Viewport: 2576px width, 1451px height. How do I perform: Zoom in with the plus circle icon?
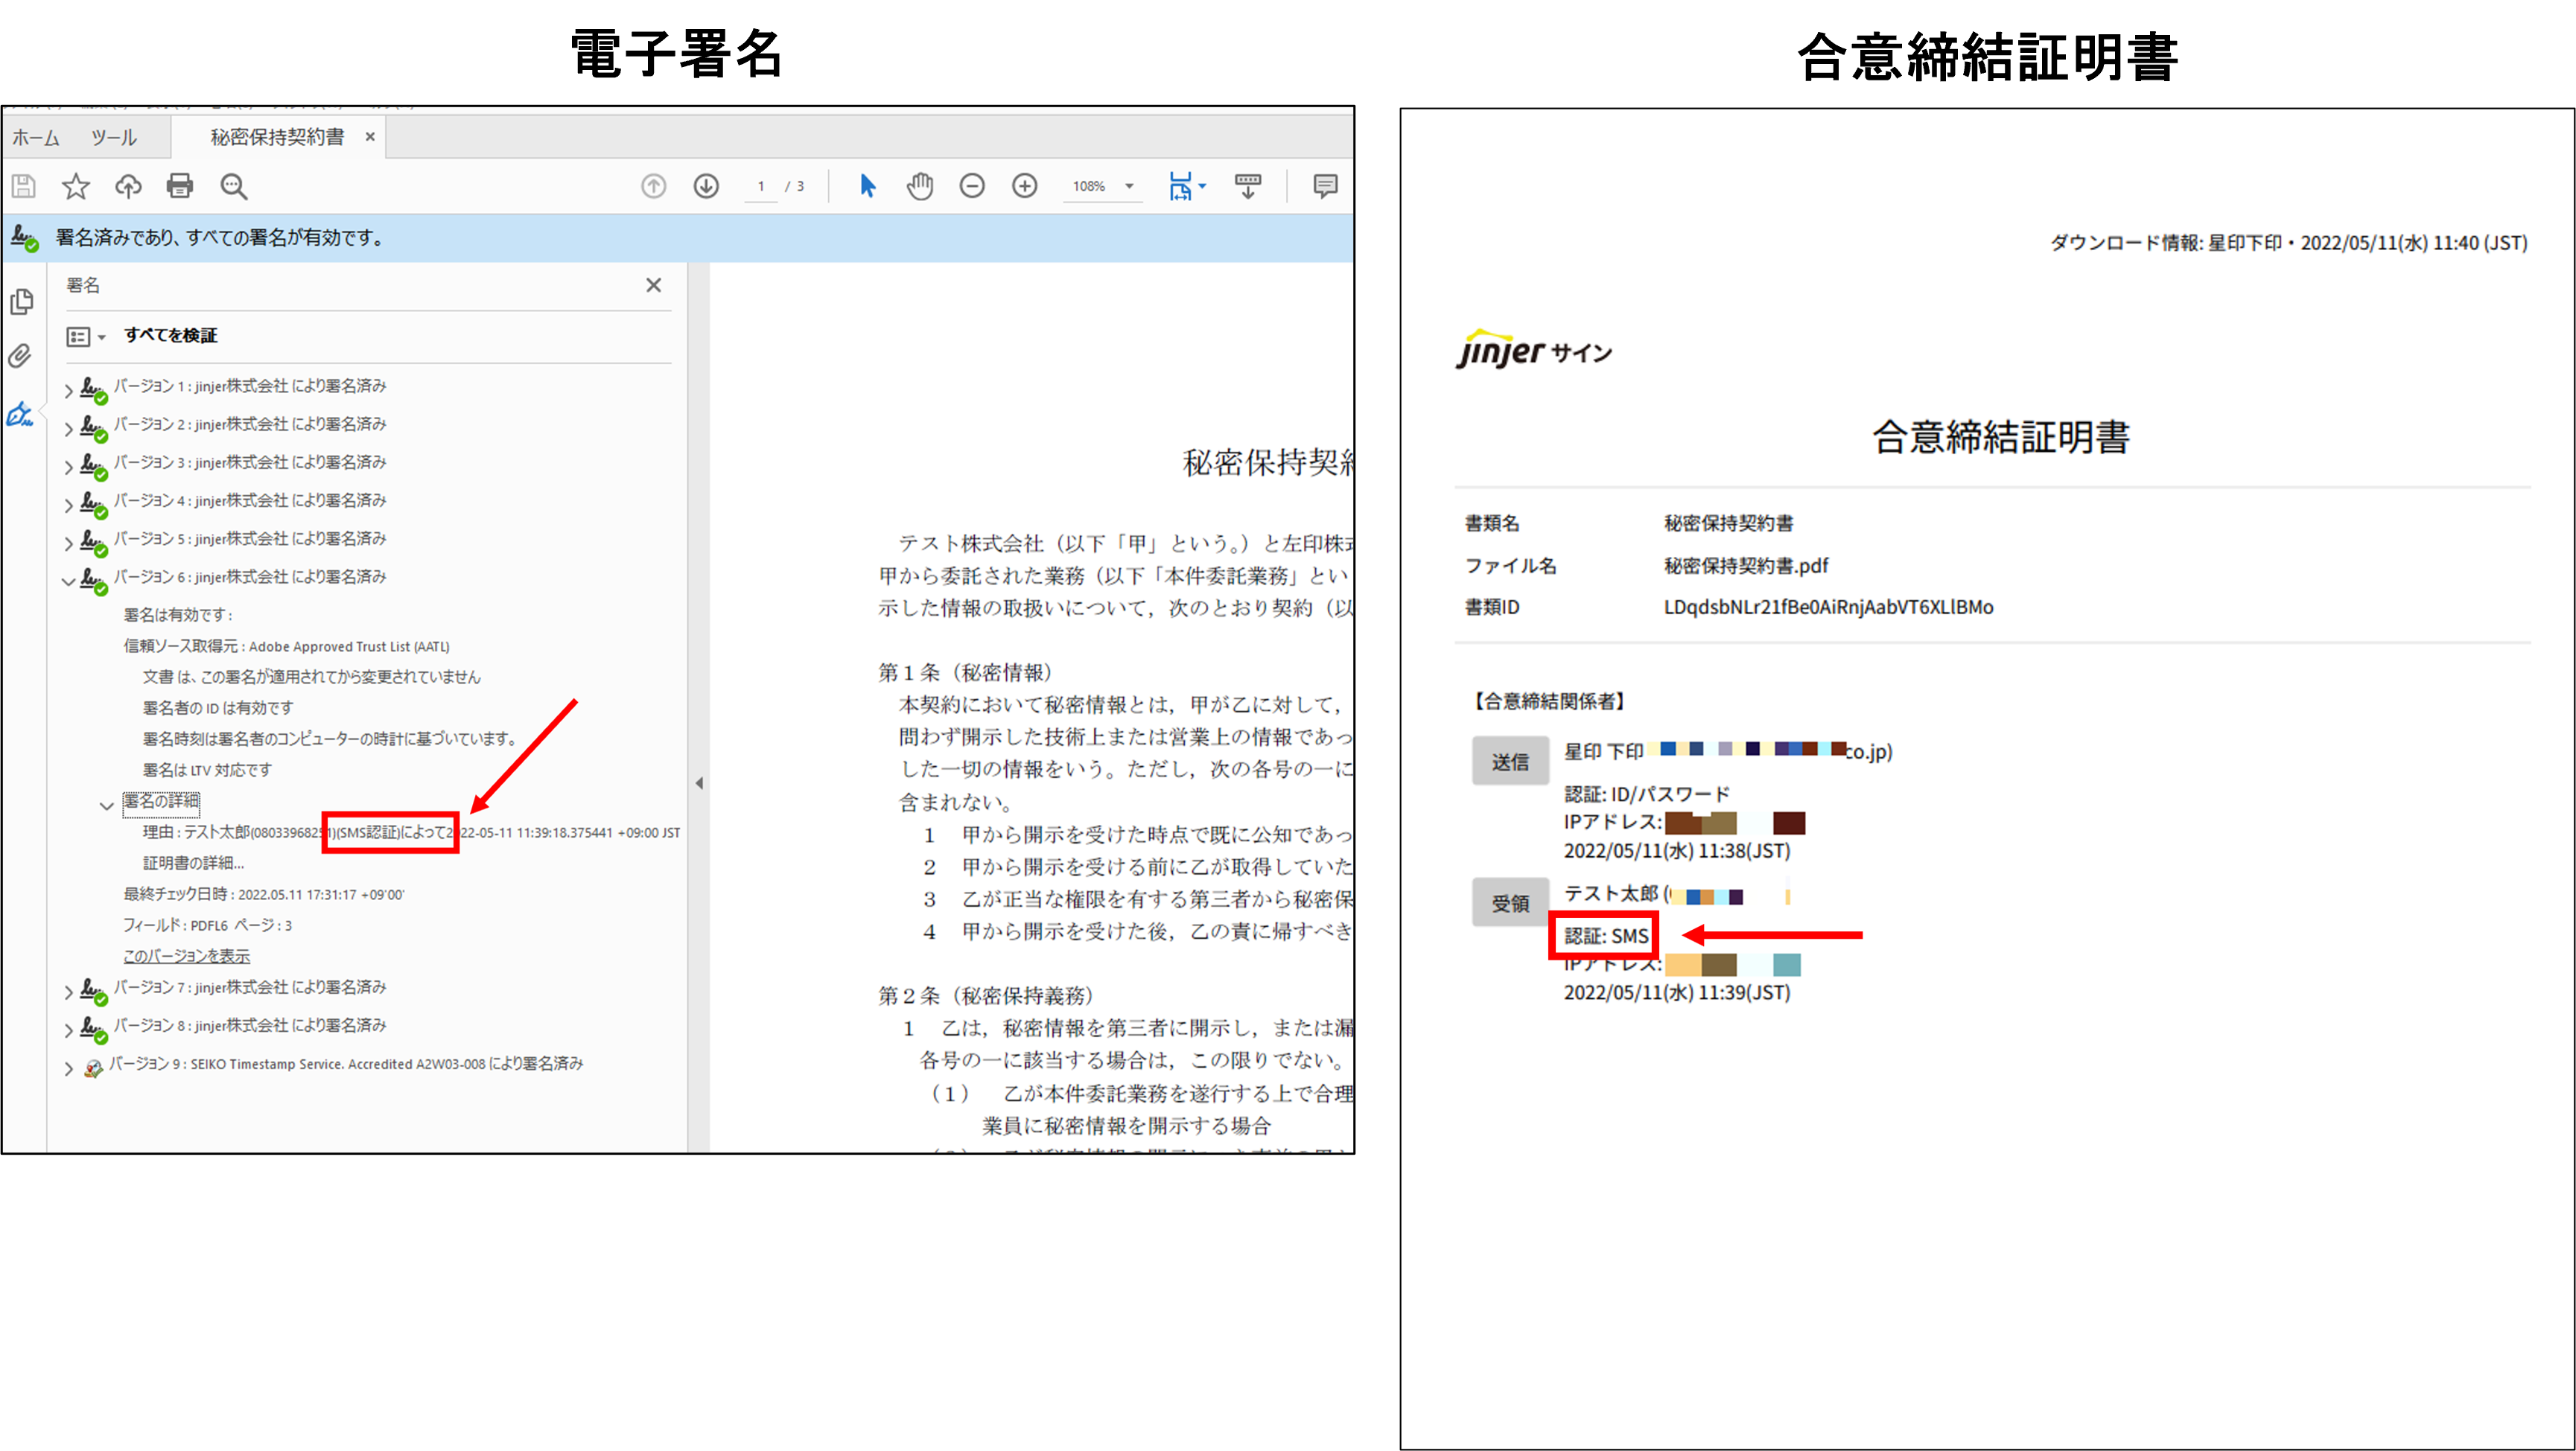click(x=1024, y=186)
